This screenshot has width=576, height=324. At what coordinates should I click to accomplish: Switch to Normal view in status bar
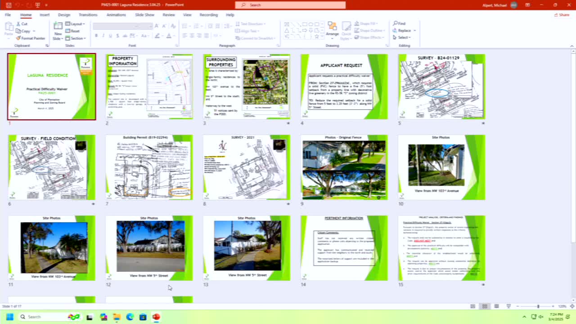click(x=472, y=306)
